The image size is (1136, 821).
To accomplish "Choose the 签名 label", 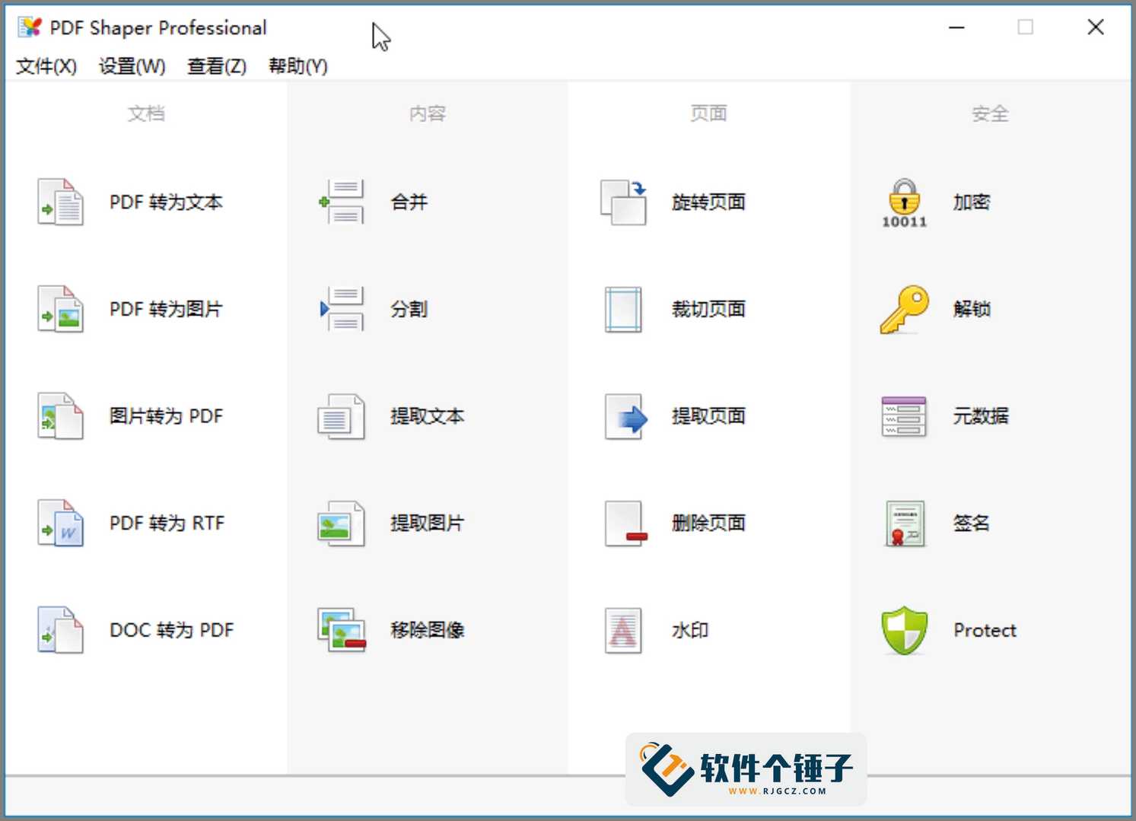I will tap(972, 523).
